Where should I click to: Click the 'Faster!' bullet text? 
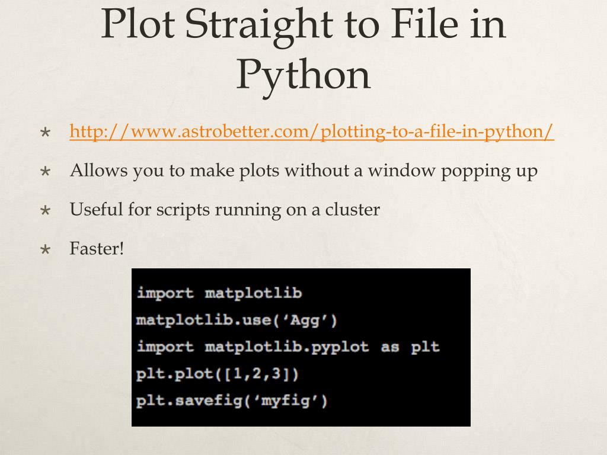pyautogui.click(x=97, y=248)
